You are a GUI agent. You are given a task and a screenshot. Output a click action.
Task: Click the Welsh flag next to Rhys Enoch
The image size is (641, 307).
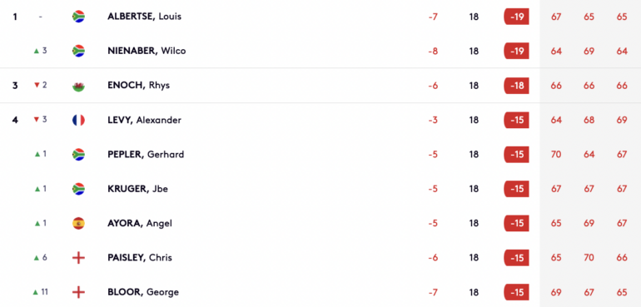tap(78, 86)
